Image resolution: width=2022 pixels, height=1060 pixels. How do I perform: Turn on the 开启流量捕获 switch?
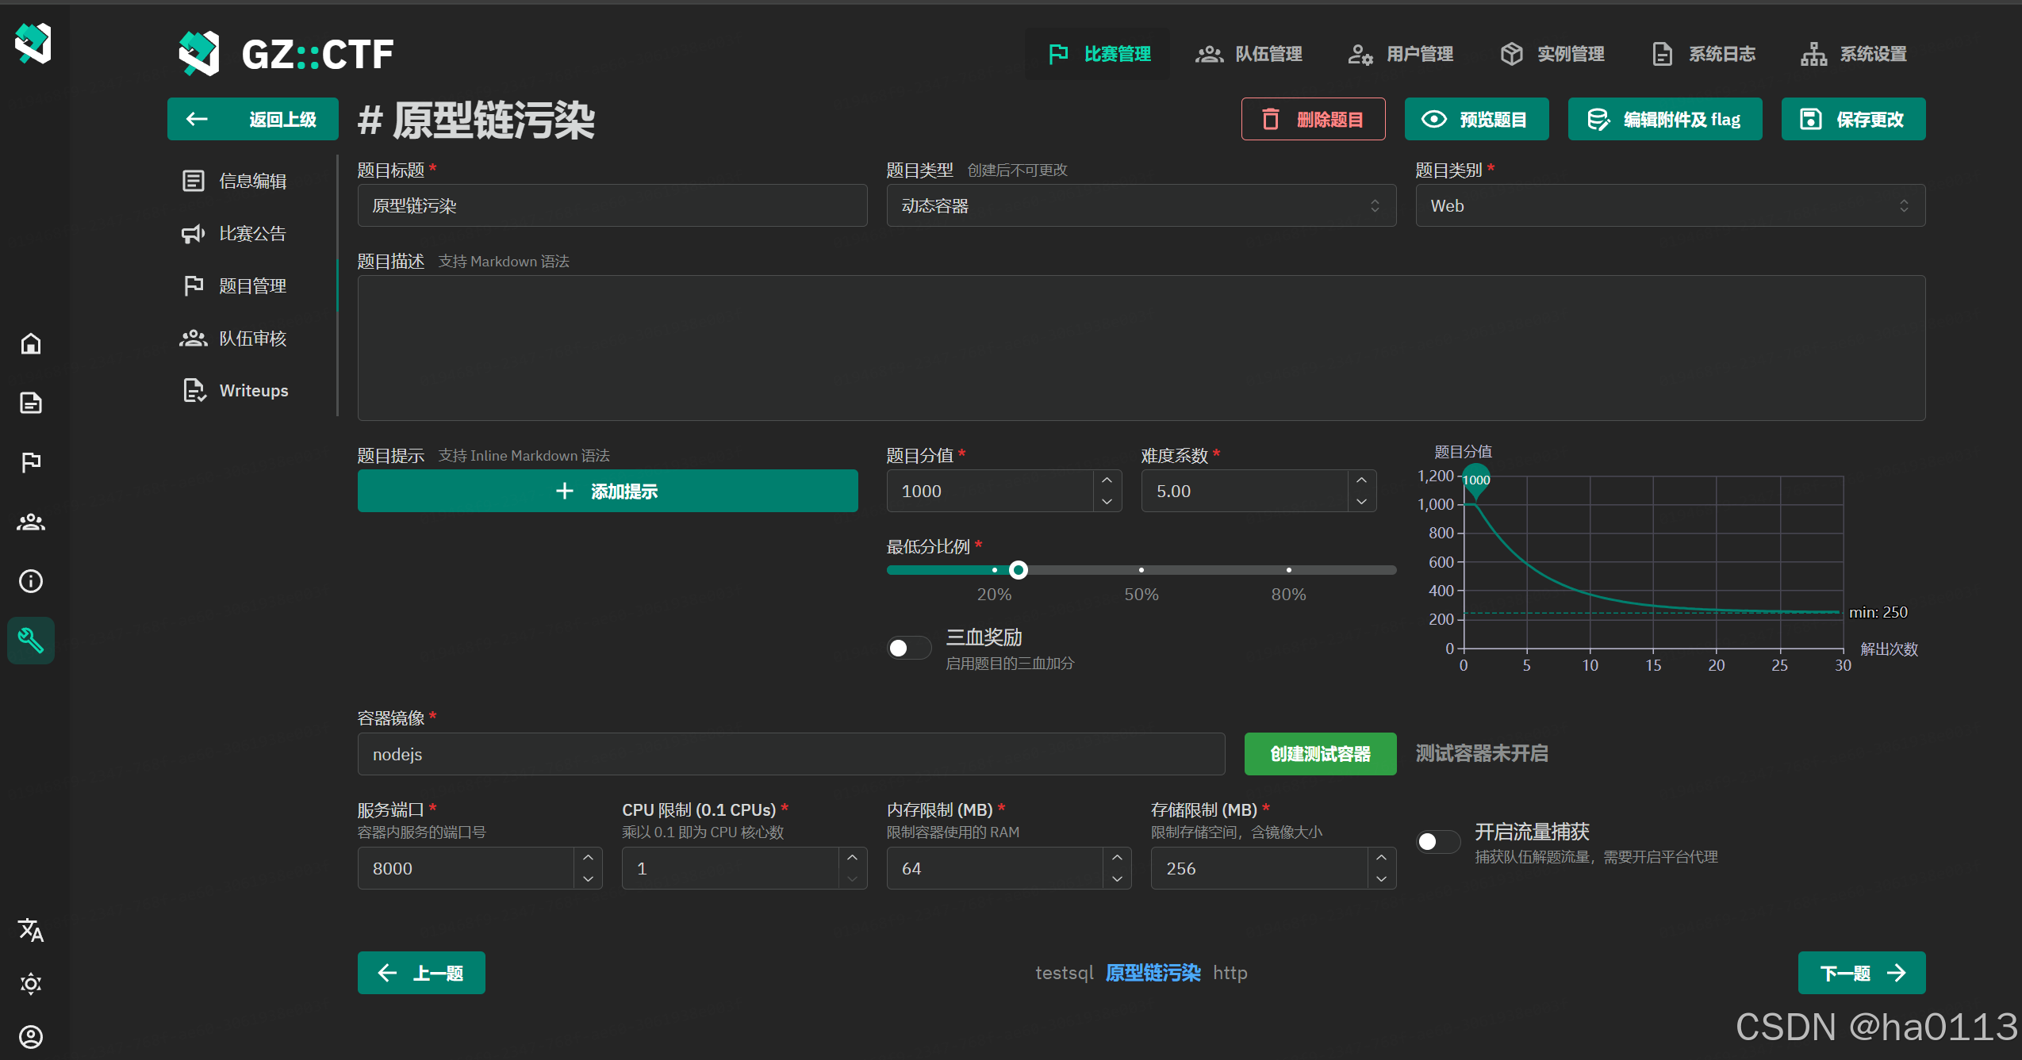tap(1437, 842)
